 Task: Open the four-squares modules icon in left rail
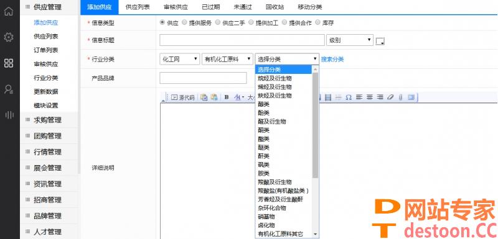(9, 63)
